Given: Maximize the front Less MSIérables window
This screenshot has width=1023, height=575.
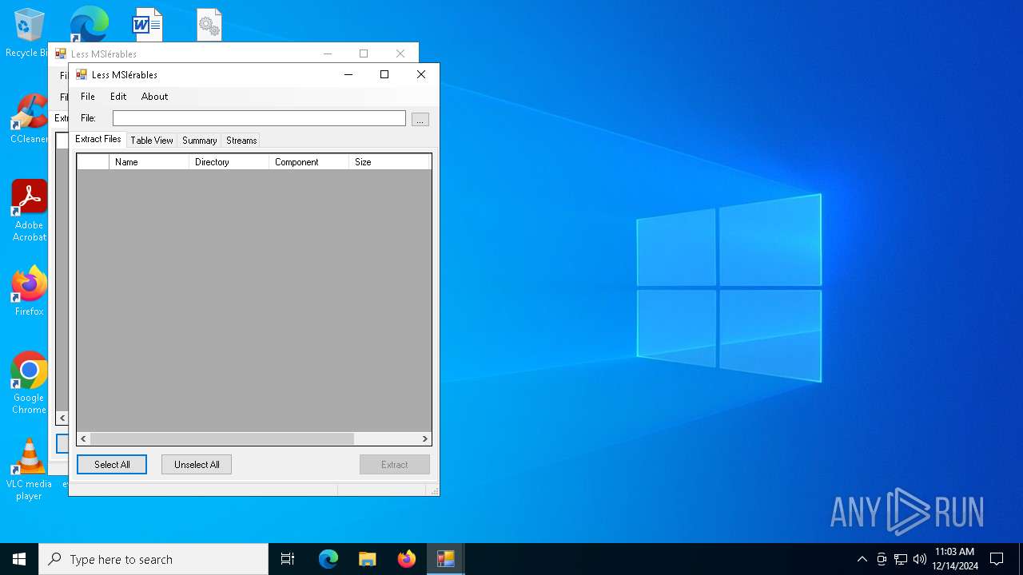Looking at the screenshot, I should click(x=384, y=74).
